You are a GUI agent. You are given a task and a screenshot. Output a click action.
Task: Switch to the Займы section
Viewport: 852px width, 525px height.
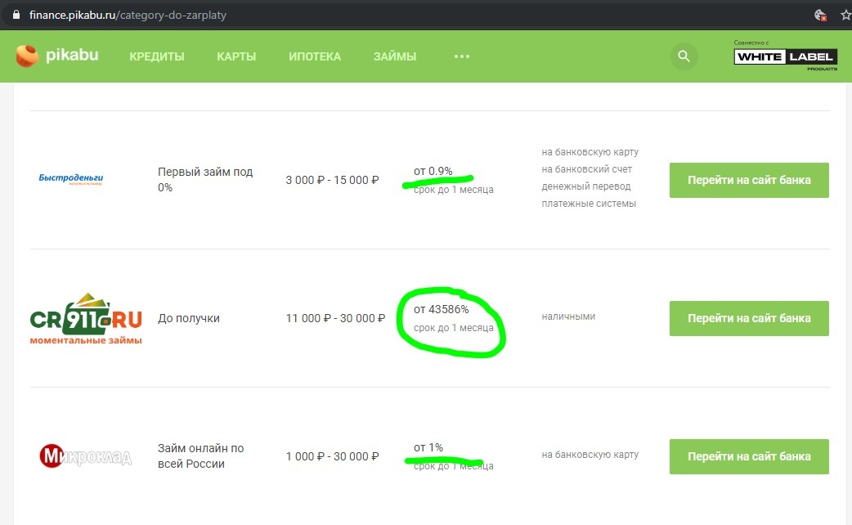pyautogui.click(x=395, y=56)
